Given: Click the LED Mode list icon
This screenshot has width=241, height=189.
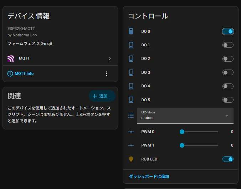Looking at the screenshot, I should 131,116.
